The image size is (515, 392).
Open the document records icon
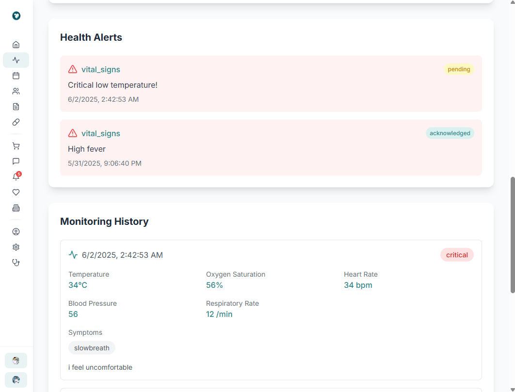(16, 107)
